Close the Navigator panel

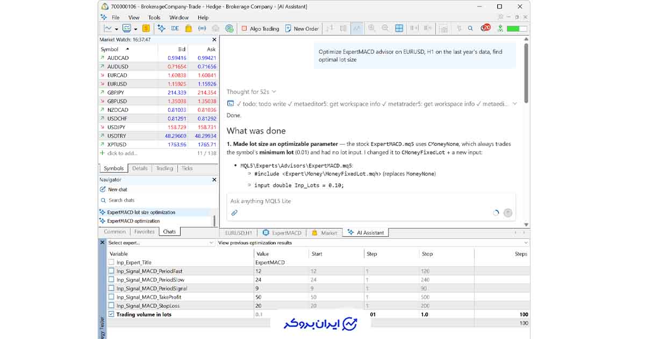pos(214,180)
